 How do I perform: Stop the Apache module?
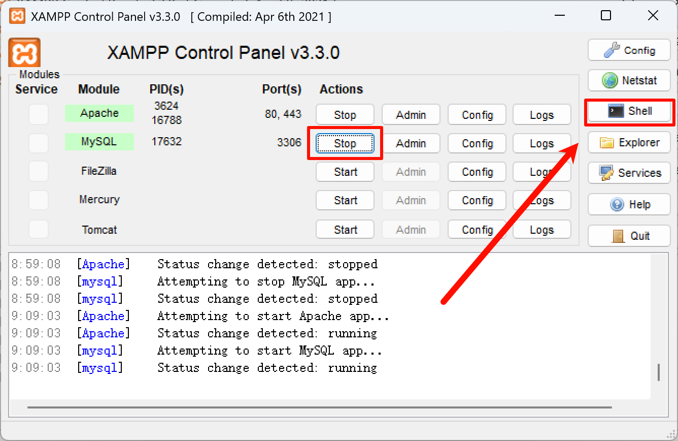point(345,114)
